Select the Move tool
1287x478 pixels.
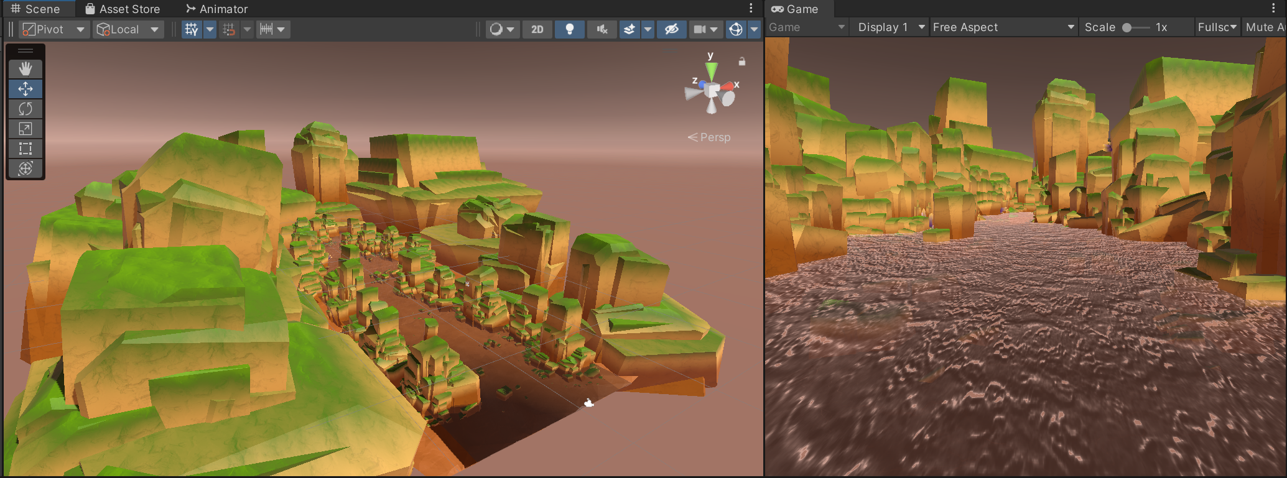pyautogui.click(x=26, y=89)
